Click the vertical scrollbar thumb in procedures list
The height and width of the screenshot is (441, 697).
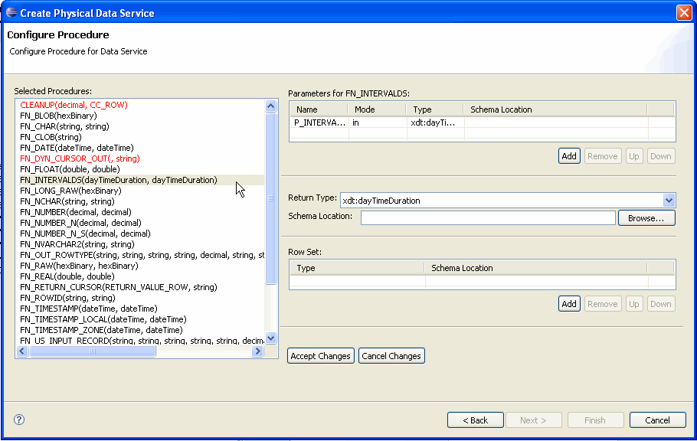(x=270, y=198)
